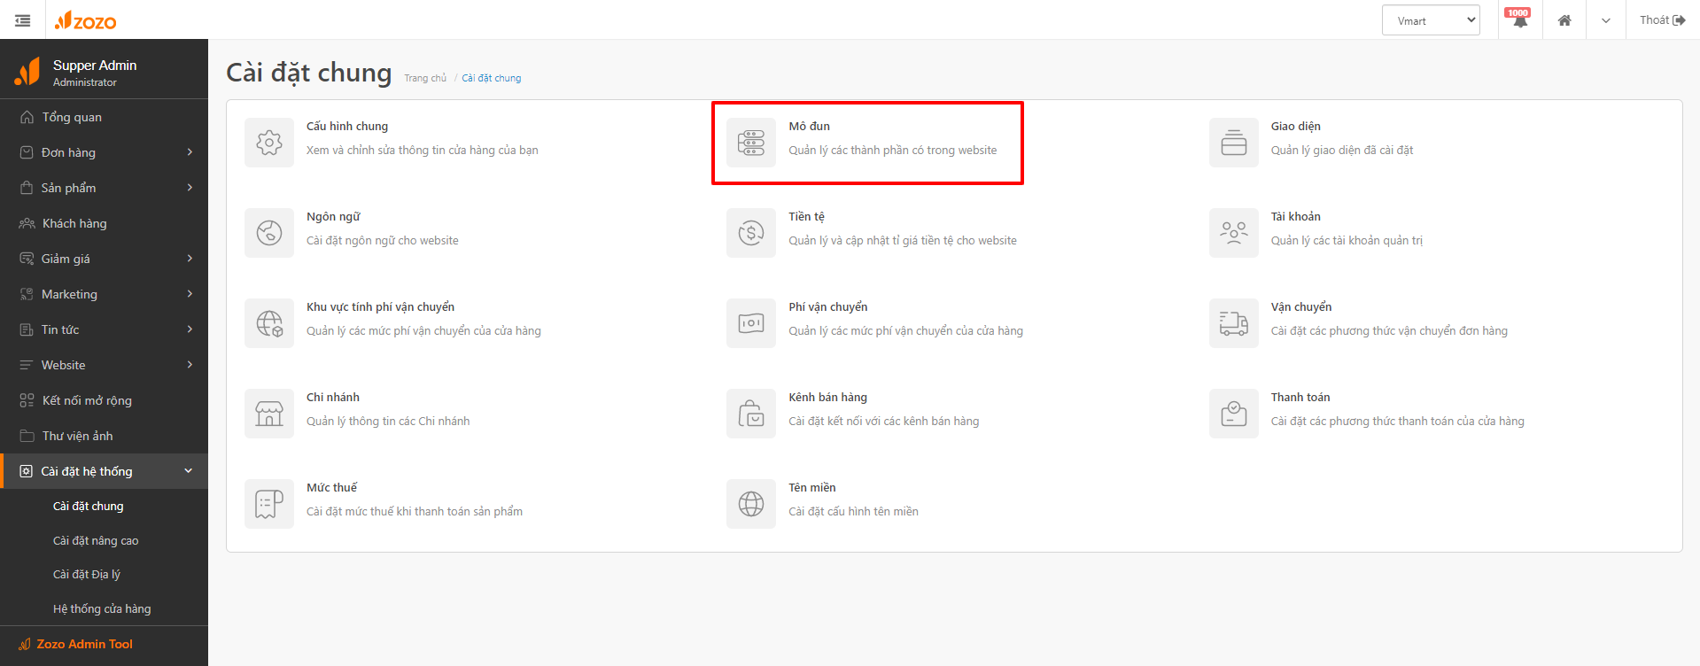The width and height of the screenshot is (1700, 666).
Task: Open Zozo Admin Tool link
Action: coord(84,644)
